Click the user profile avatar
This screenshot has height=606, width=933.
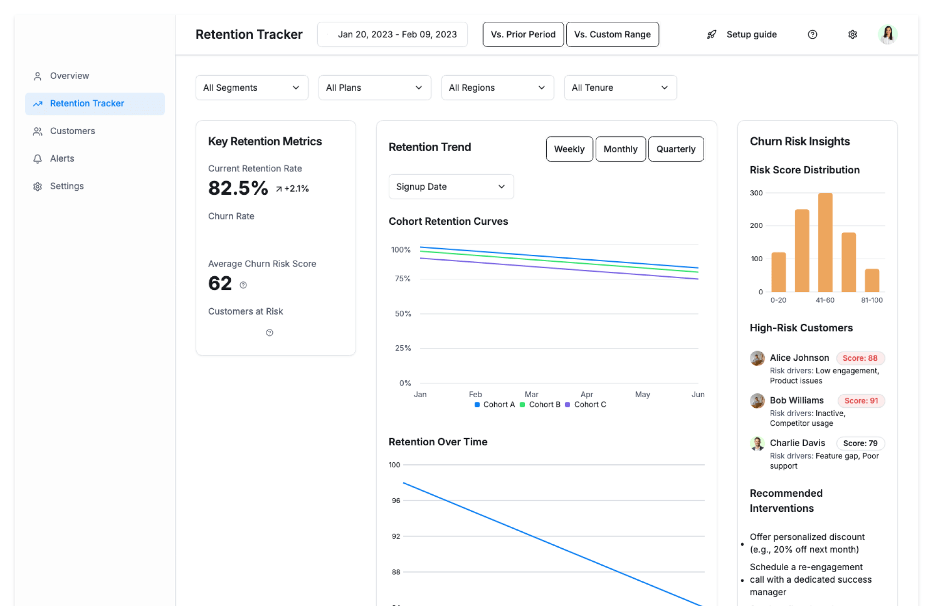coord(887,34)
